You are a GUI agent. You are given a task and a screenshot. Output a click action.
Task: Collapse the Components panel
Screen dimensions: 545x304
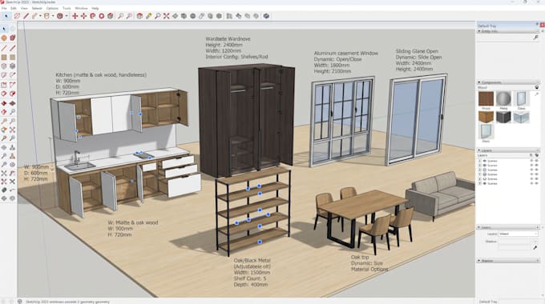pyautogui.click(x=479, y=82)
